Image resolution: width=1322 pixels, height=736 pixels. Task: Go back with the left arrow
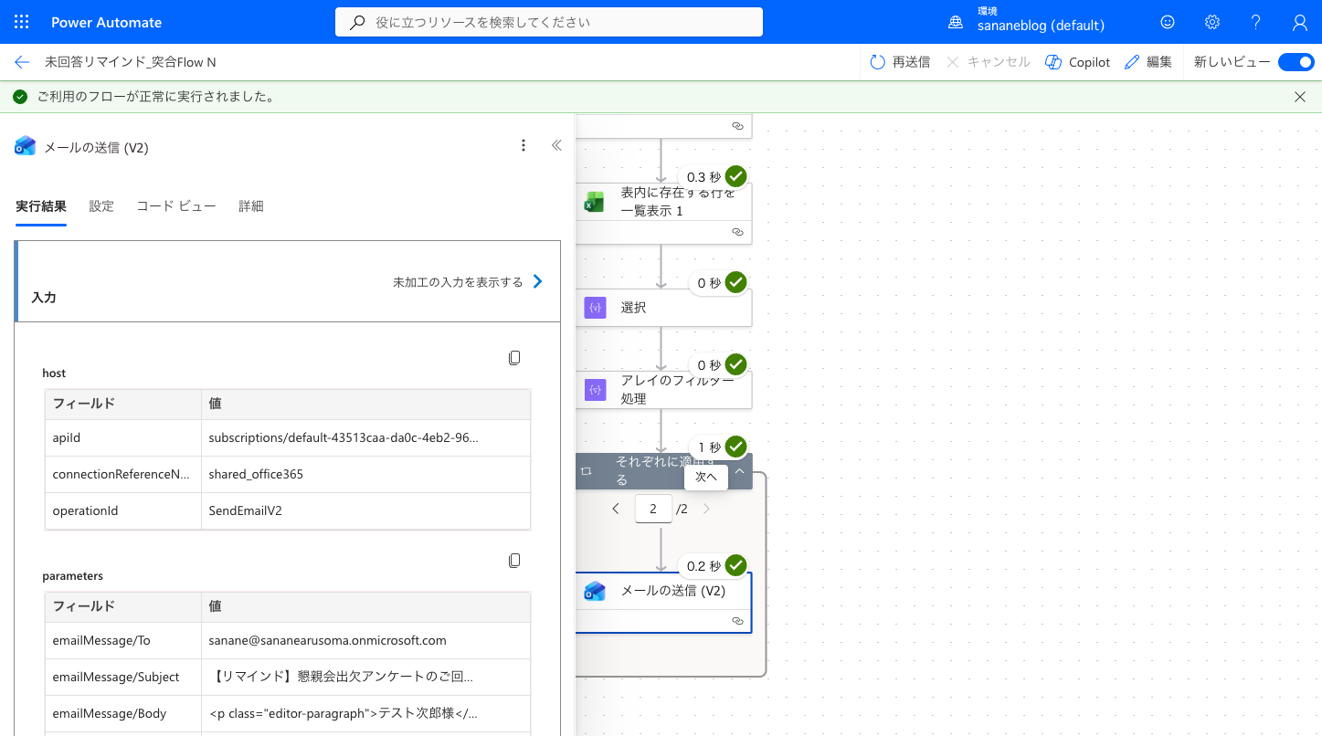tap(22, 62)
